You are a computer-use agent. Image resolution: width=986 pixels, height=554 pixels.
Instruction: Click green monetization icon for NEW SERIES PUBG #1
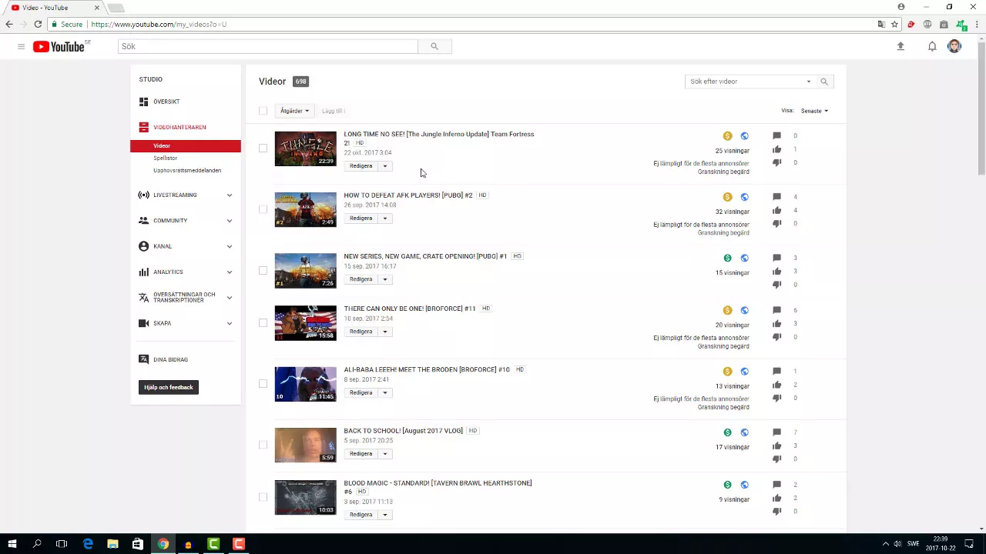727,259
